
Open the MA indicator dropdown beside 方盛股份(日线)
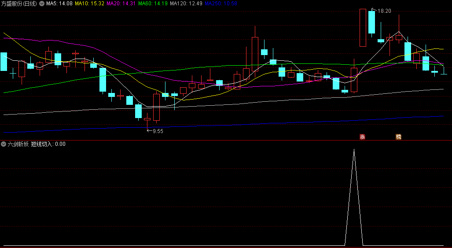click(x=42, y=4)
